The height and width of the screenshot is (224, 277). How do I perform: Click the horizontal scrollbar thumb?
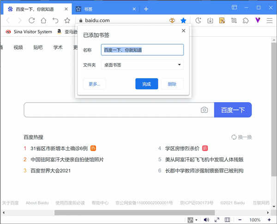[135, 213]
